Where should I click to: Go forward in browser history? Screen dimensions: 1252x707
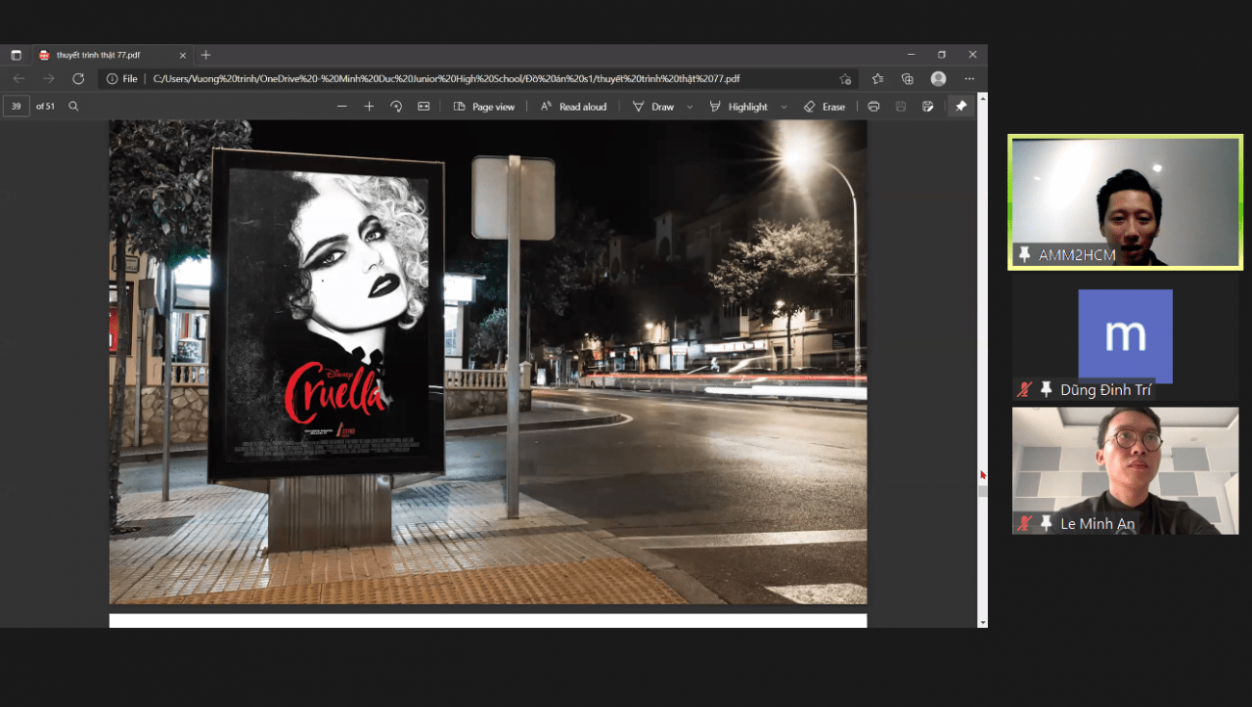[x=48, y=78]
